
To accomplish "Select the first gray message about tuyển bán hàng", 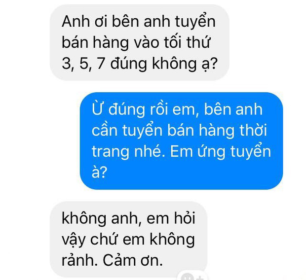I will (140, 42).
